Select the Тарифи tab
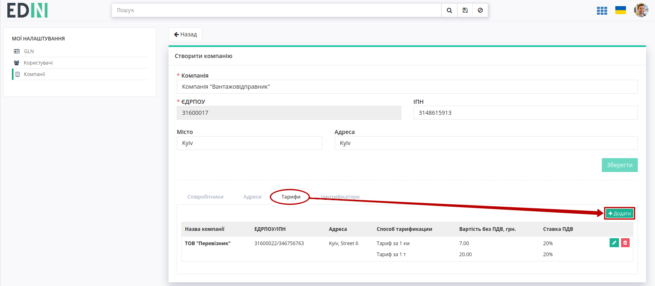The width and height of the screenshot is (655, 286). [291, 197]
